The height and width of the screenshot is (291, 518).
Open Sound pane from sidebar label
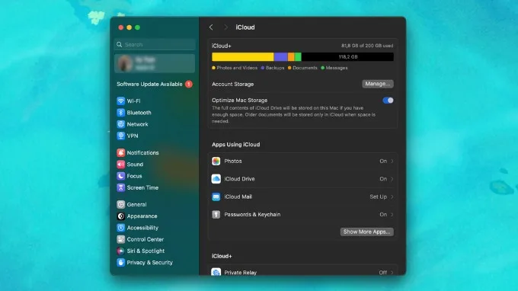tap(135, 165)
